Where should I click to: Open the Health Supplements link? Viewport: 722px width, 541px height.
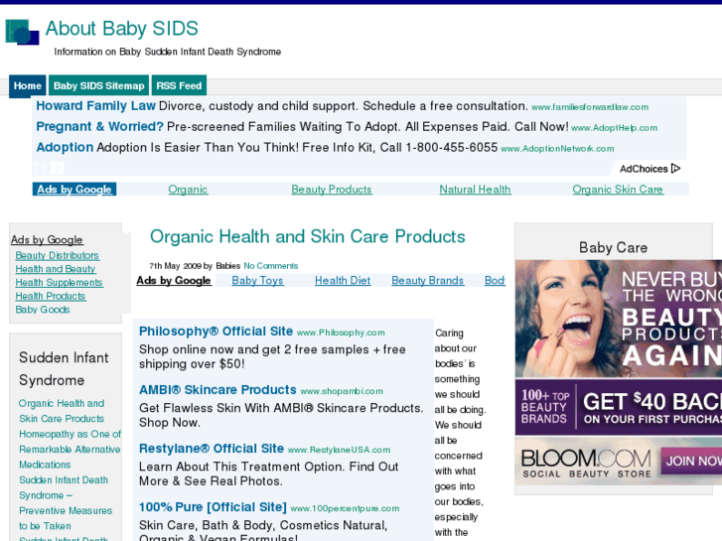coord(59,283)
